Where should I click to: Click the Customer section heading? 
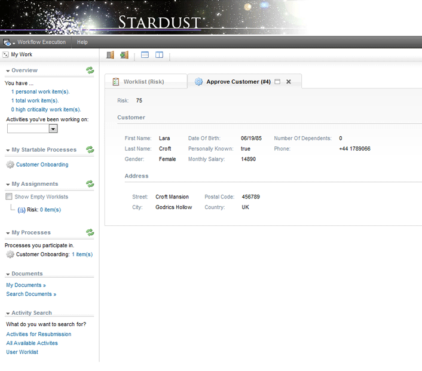[131, 117]
